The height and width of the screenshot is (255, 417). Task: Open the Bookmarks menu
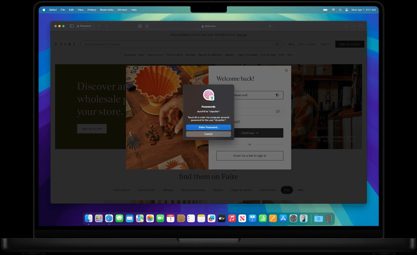coord(106,10)
